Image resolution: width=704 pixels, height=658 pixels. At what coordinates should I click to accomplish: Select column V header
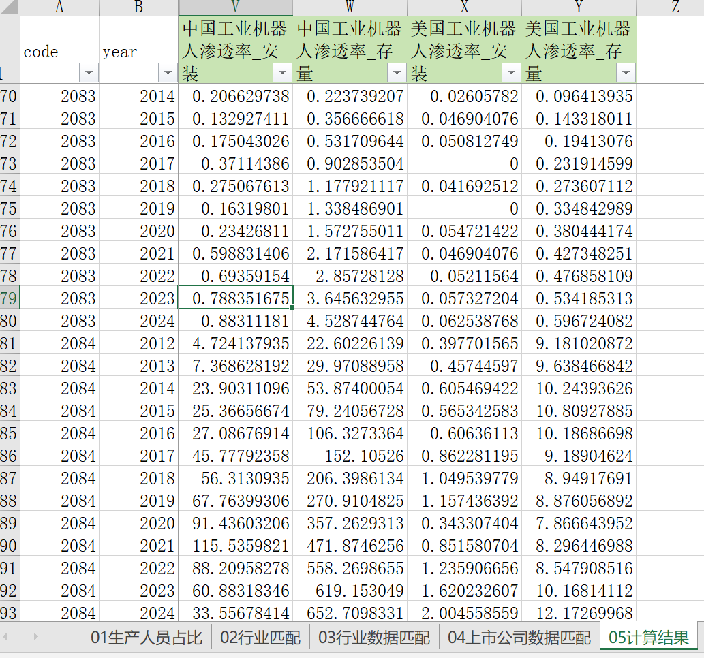coord(235,7)
